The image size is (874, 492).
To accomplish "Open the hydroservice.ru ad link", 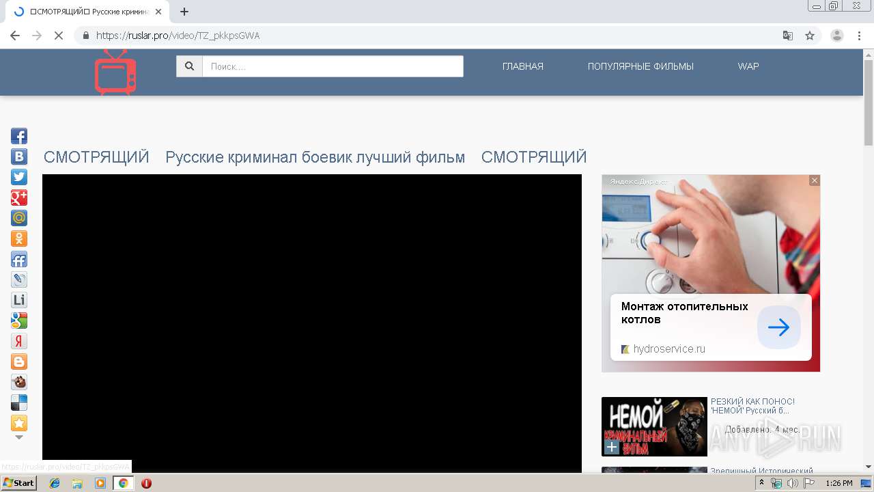I will [669, 348].
